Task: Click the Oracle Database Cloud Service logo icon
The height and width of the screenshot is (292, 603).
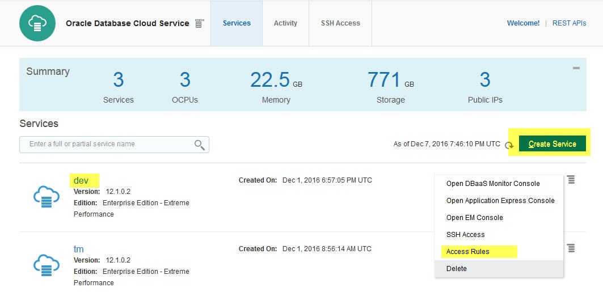Action: click(37, 23)
